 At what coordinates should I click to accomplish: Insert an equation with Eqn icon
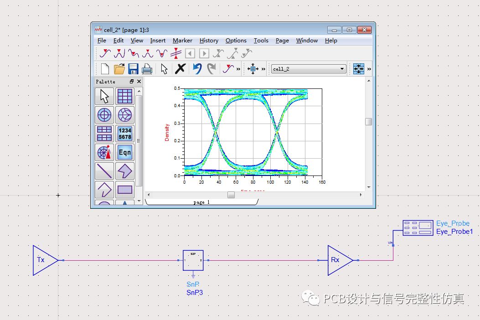pyautogui.click(x=125, y=153)
